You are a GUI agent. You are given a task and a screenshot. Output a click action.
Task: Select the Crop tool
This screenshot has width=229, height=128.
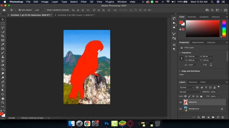coord(3,36)
